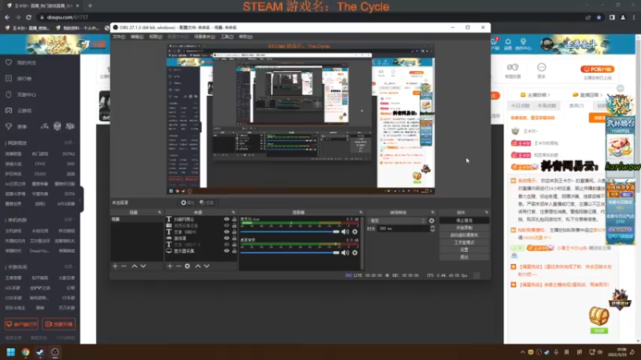Open the treasure chest icon in chat
The image size is (641, 360).
click(x=599, y=316)
